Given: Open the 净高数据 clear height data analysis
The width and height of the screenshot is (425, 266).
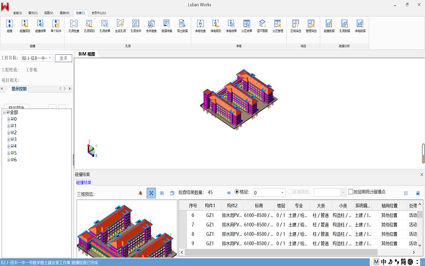Looking at the screenshot, I should [360, 26].
